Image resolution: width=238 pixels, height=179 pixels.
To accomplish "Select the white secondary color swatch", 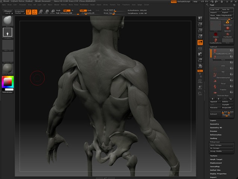I will (x=9, y=89).
